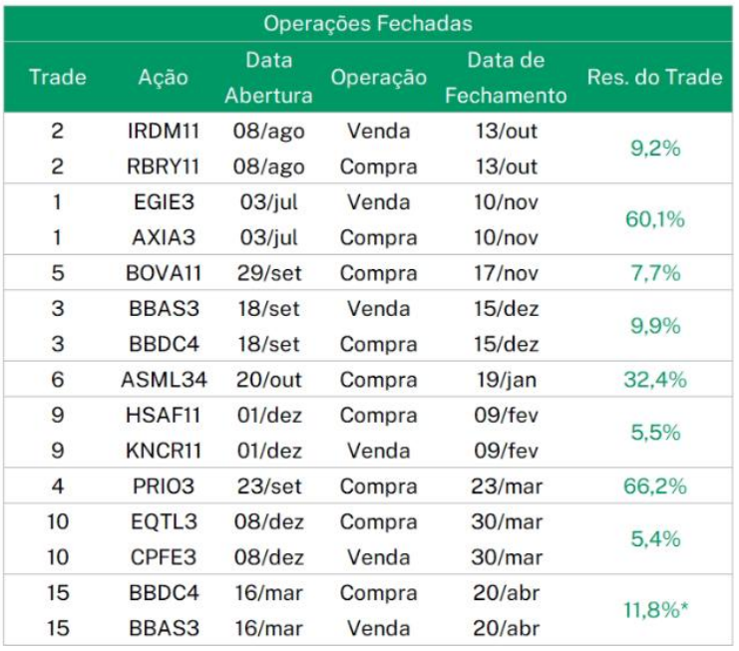Select the 11,8%* trade result
The width and height of the screenshot is (739, 651).
click(654, 610)
